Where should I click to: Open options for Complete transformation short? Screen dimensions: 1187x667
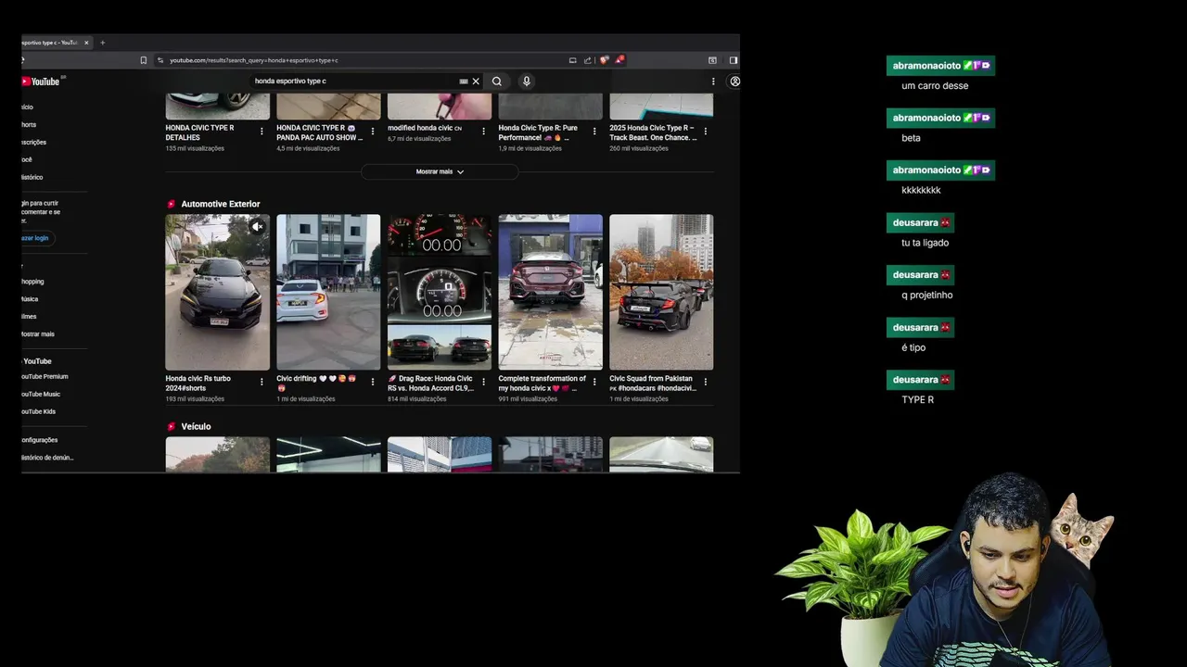click(x=594, y=382)
